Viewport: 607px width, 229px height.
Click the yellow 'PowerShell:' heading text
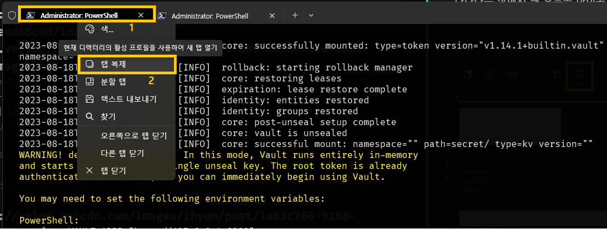49,220
